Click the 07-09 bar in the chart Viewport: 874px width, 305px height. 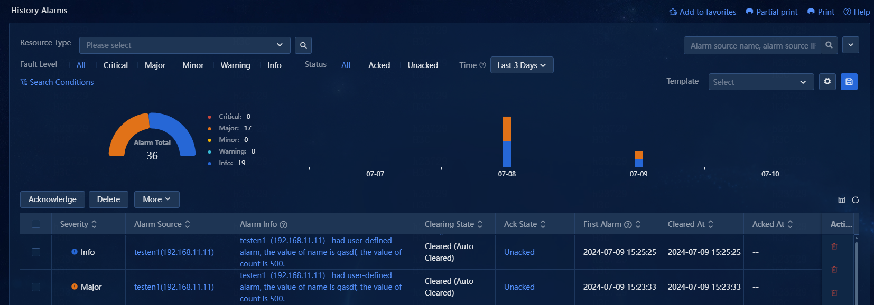(x=638, y=159)
